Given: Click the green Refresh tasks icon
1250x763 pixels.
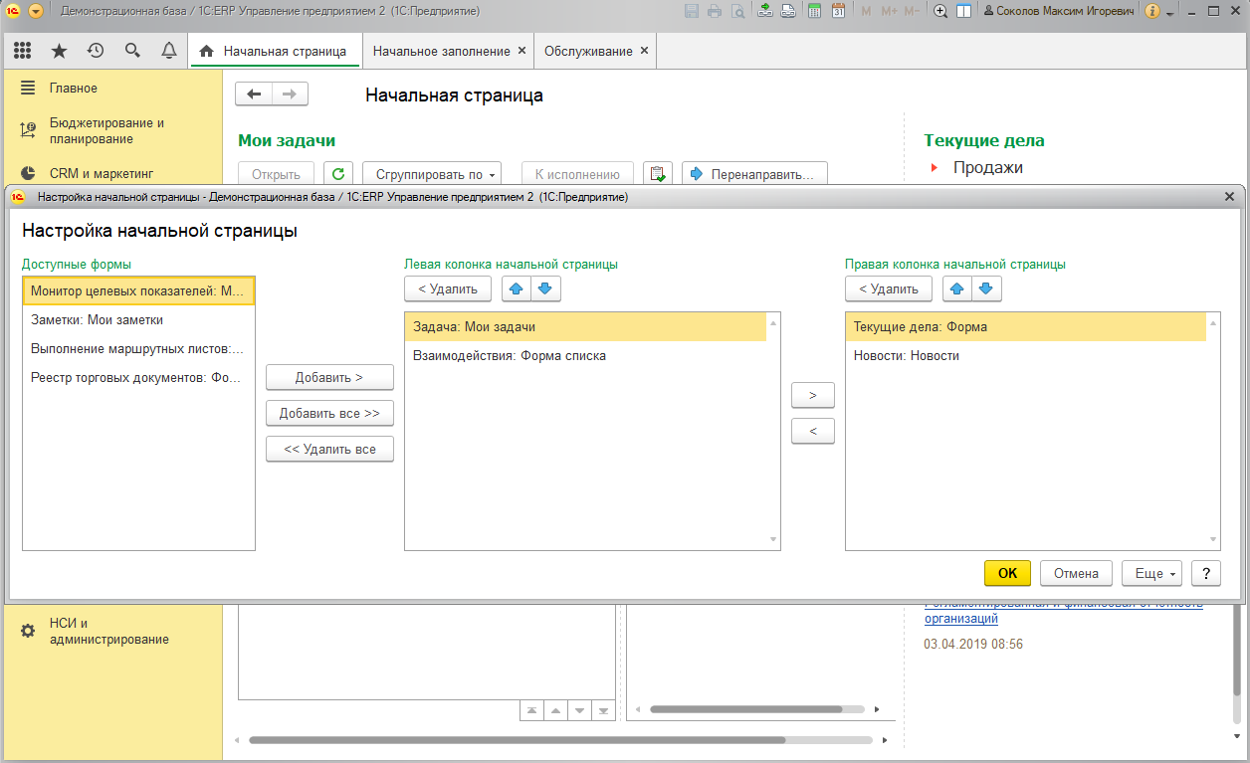Looking at the screenshot, I should tap(339, 174).
